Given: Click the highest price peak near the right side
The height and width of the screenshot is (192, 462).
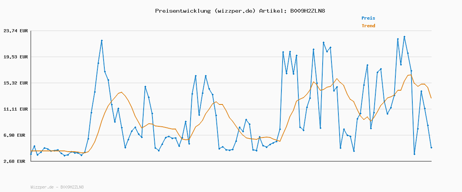Looking at the screenshot, I should click(x=404, y=37).
